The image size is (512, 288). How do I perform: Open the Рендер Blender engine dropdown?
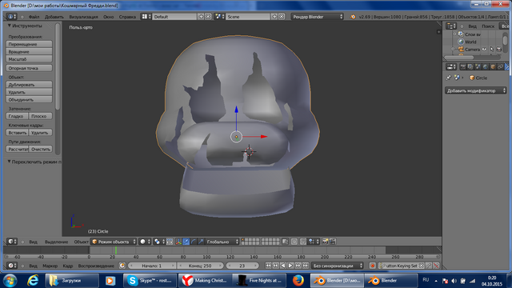tap(318, 17)
